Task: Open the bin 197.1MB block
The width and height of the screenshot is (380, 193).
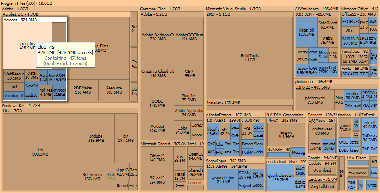Action: pyautogui.click(x=126, y=138)
